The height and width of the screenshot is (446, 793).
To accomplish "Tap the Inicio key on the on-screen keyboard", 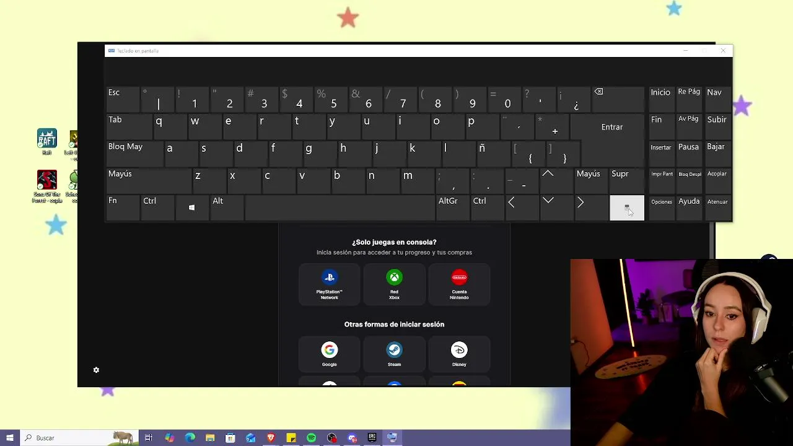I will (661, 99).
